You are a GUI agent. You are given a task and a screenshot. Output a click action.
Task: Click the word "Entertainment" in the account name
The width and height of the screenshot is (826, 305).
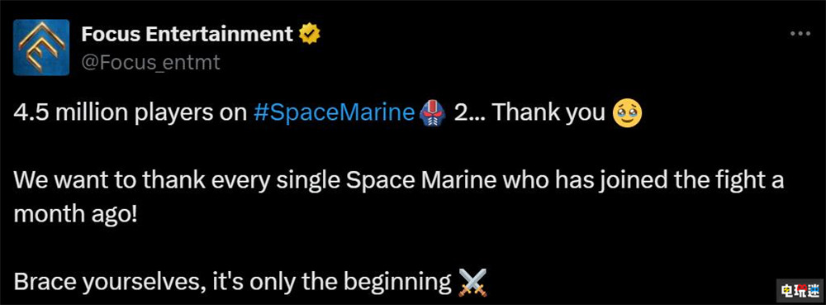(219, 35)
